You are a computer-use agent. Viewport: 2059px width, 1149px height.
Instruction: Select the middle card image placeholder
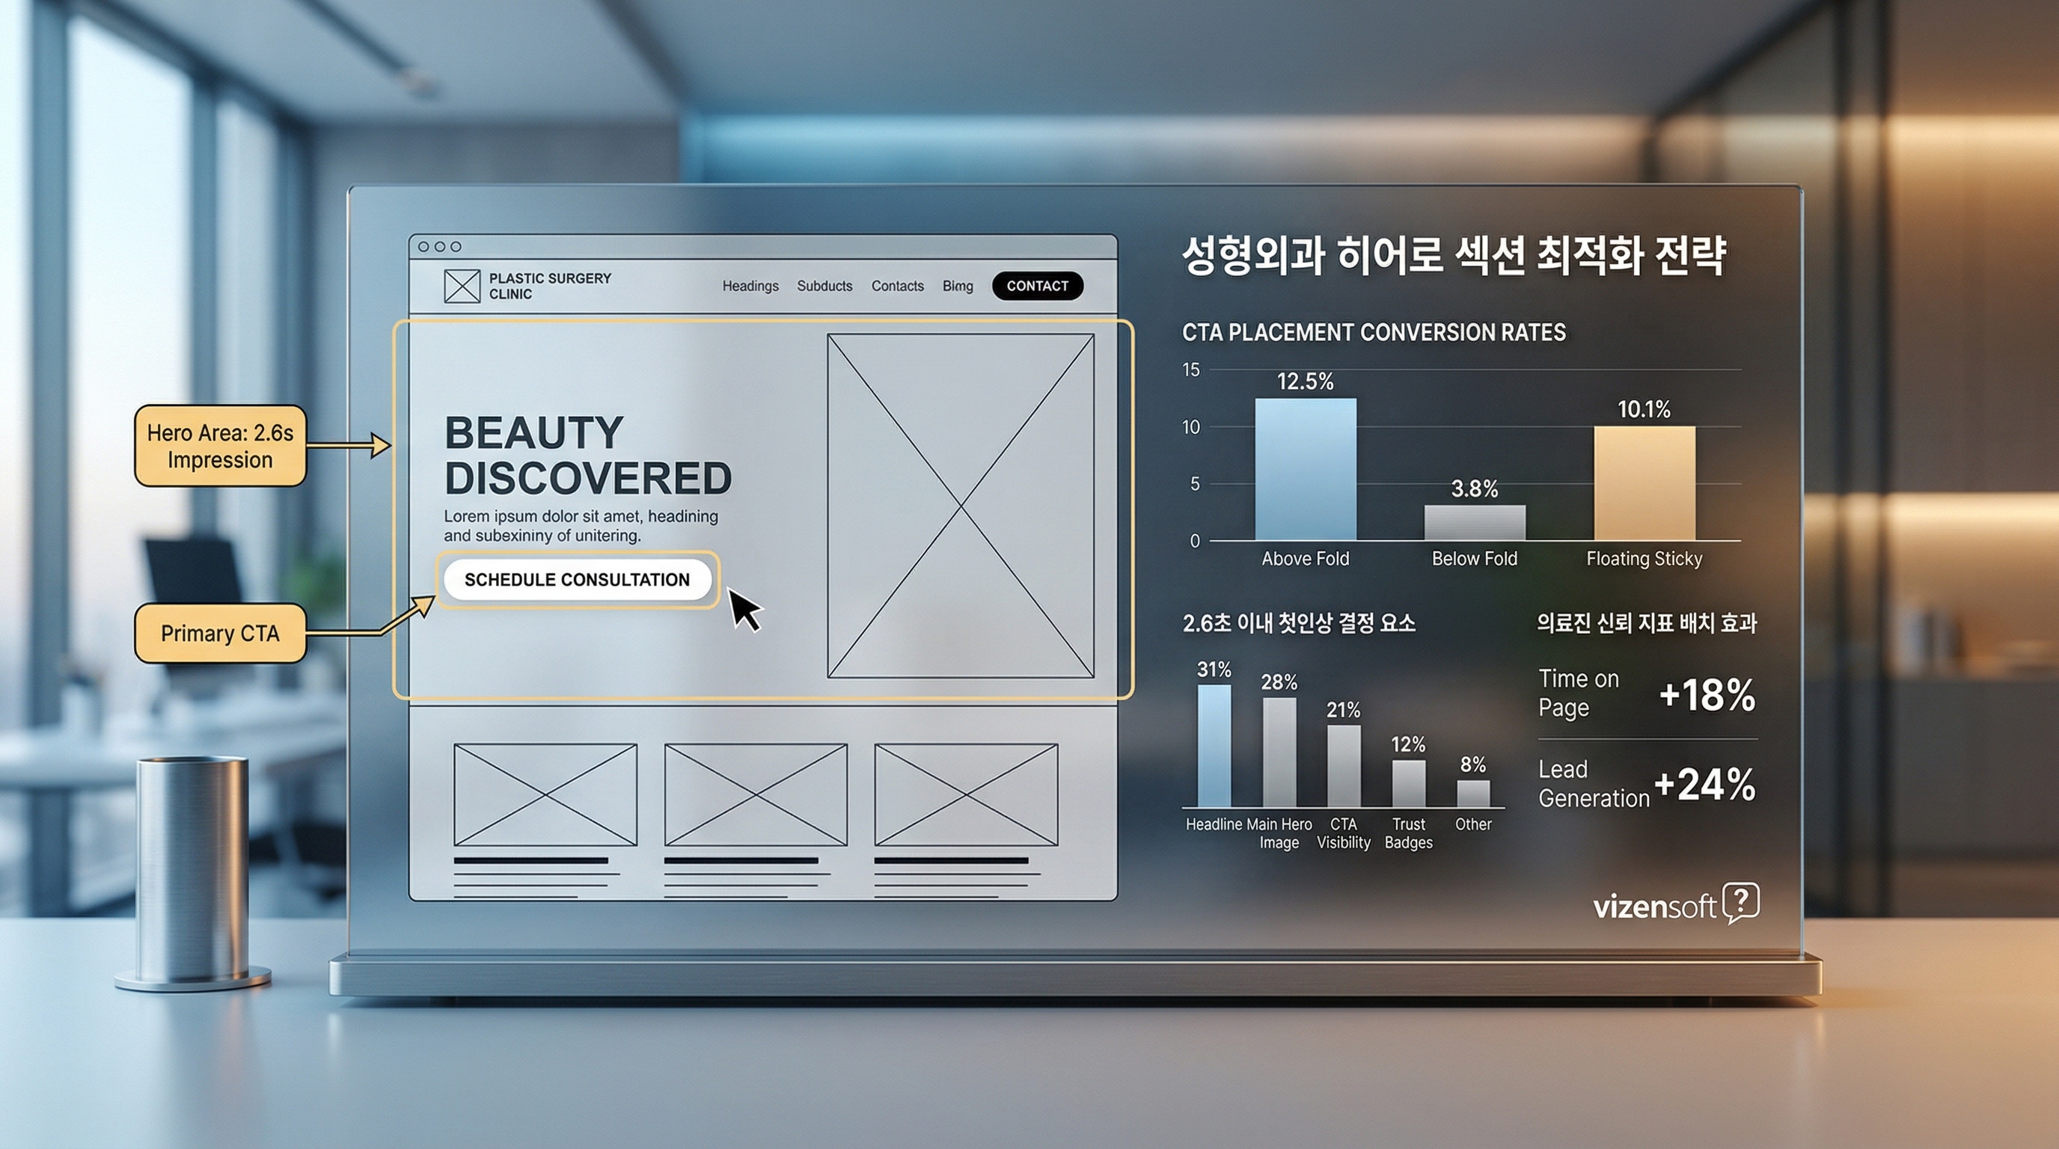[x=756, y=794]
